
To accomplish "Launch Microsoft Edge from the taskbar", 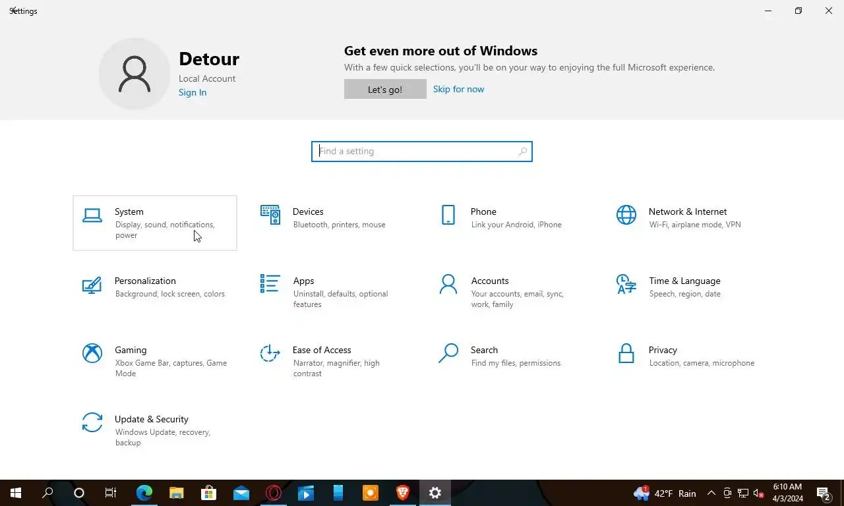I will tap(144, 493).
